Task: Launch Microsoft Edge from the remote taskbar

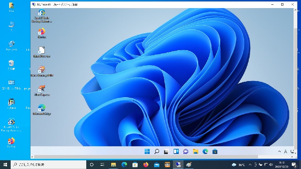Action: click(206, 151)
